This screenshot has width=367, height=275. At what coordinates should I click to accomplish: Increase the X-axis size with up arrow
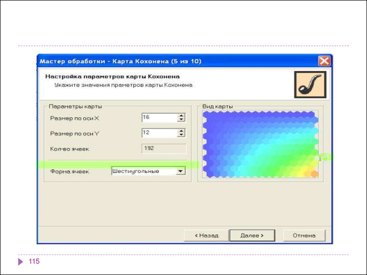click(181, 116)
